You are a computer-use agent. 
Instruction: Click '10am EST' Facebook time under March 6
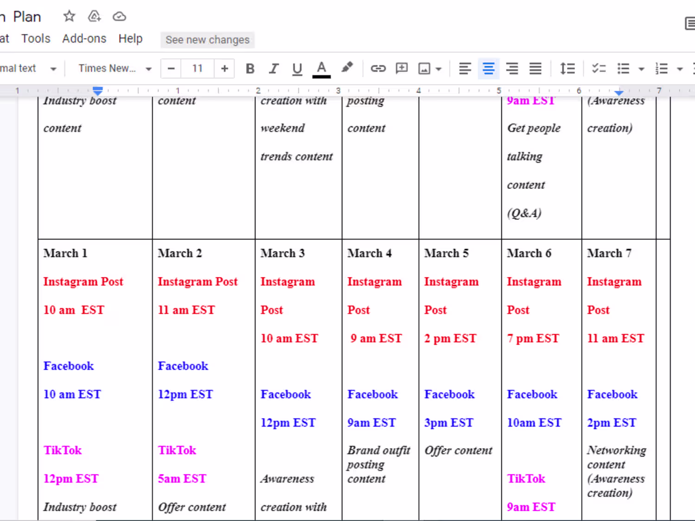point(534,422)
